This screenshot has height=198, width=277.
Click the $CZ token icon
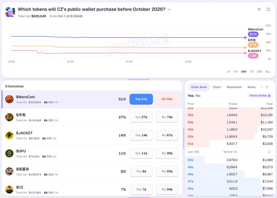click(9, 189)
